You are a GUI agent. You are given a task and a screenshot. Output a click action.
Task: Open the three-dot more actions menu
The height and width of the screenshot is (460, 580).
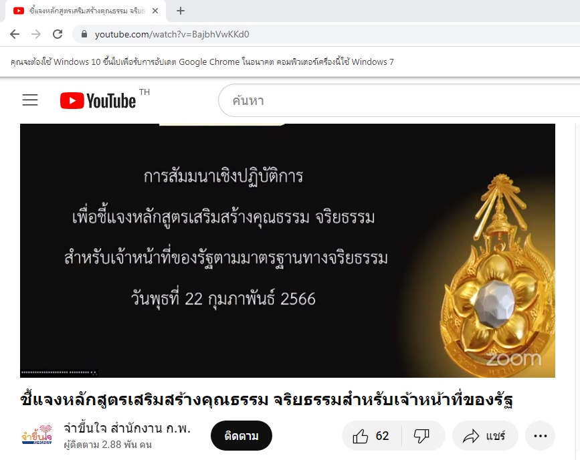point(541,436)
